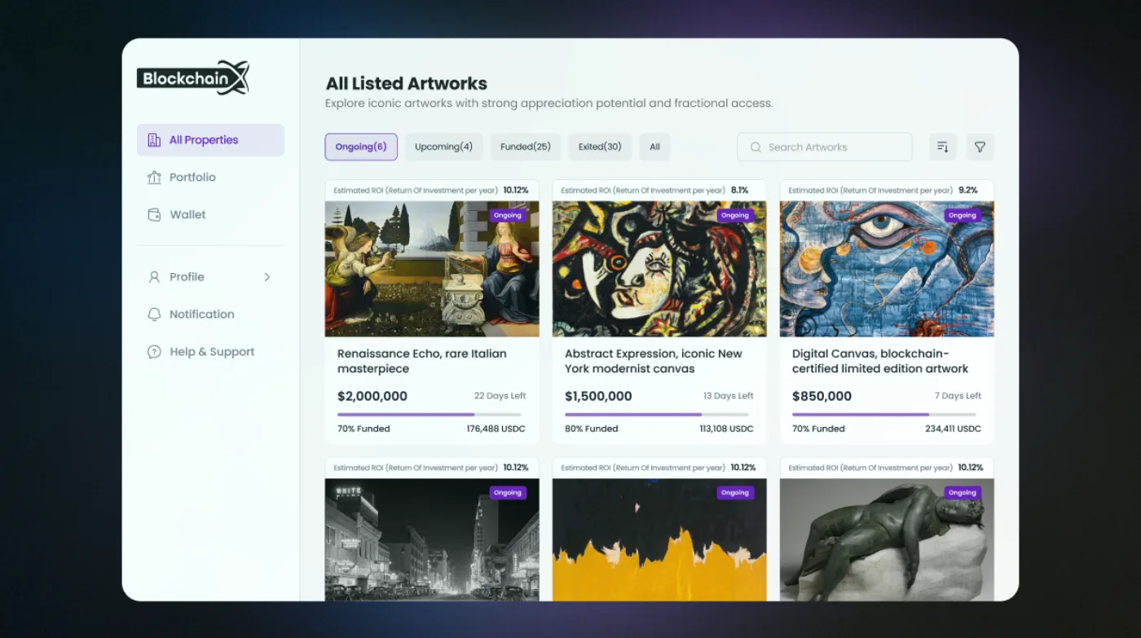
Task: Click the $1,500,000 price
Action: pos(598,396)
